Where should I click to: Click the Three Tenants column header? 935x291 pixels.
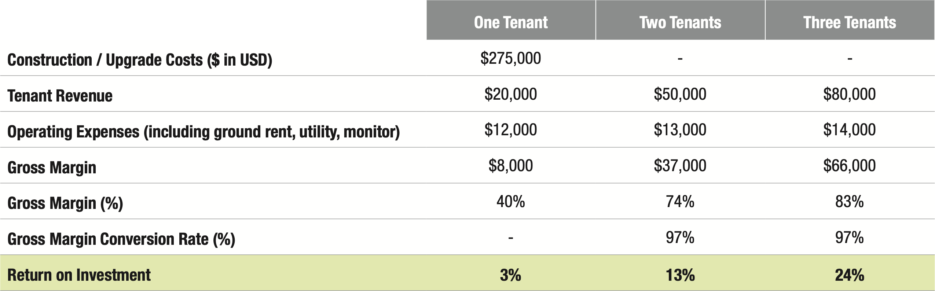[x=850, y=22]
